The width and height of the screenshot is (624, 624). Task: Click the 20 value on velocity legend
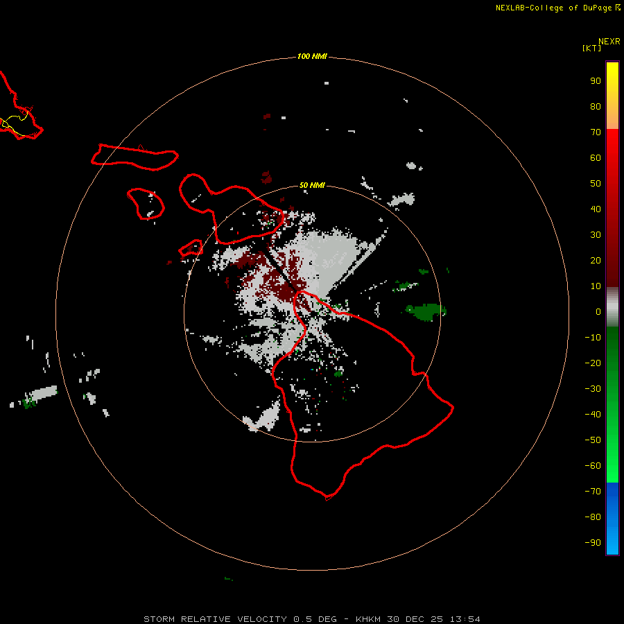click(x=596, y=260)
